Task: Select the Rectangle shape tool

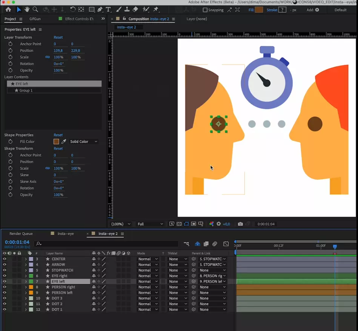Action: coord(92,9)
